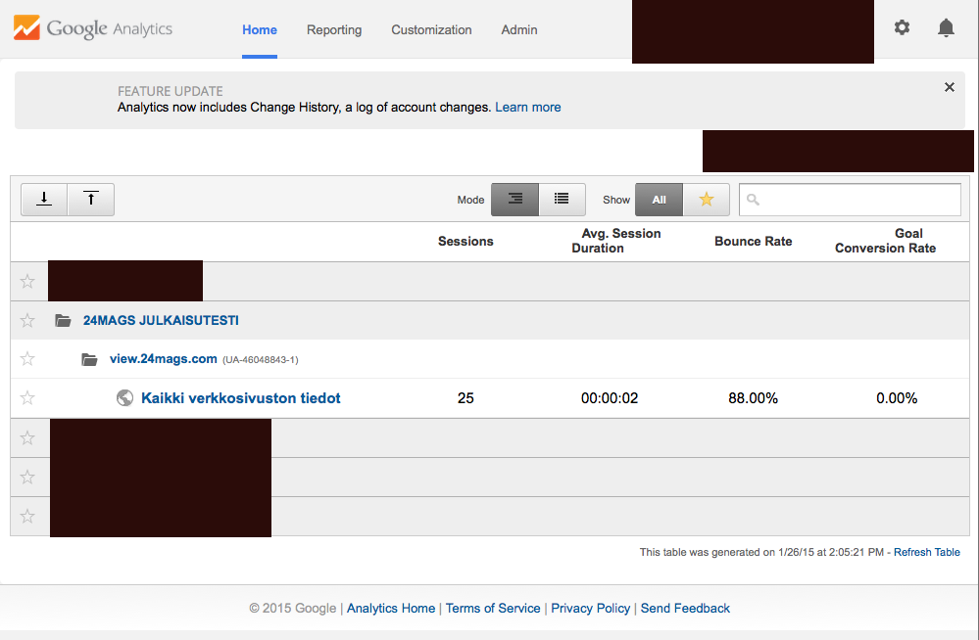Open the view.24mags.com property link
The width and height of the screenshot is (979, 640).
click(164, 359)
